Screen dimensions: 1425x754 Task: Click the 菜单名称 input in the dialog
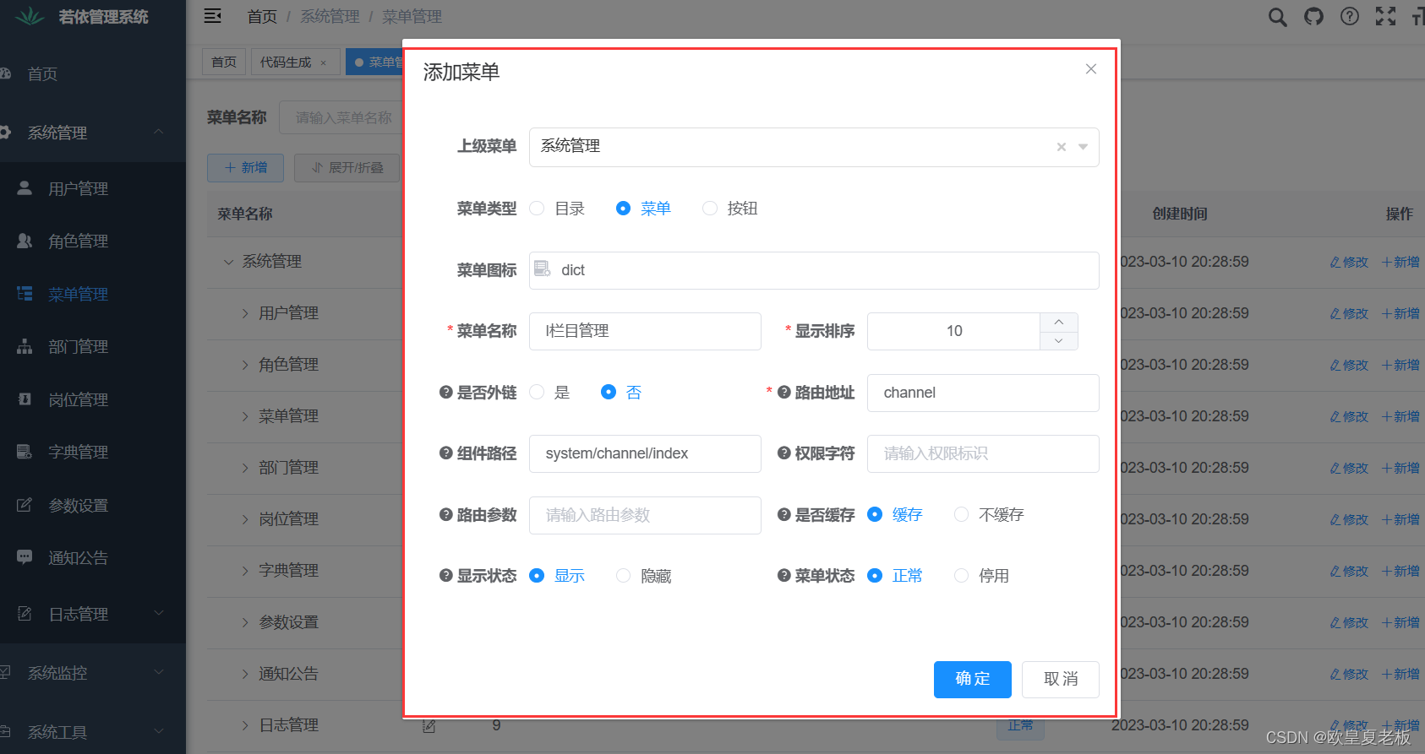point(645,331)
